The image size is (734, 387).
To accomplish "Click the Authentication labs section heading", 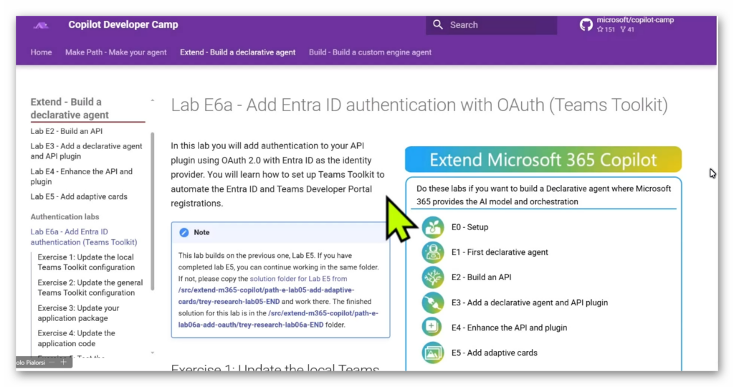I will [65, 216].
